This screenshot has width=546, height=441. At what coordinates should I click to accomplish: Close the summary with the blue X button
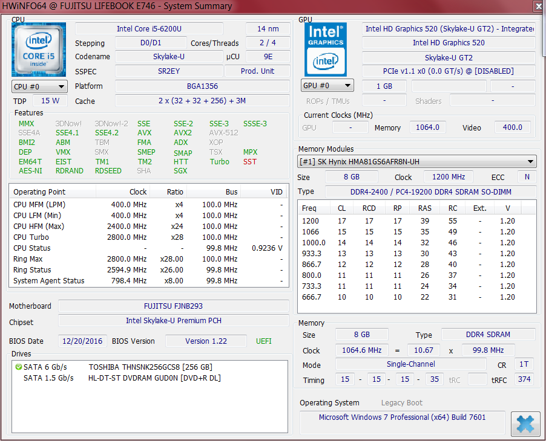(x=525, y=423)
